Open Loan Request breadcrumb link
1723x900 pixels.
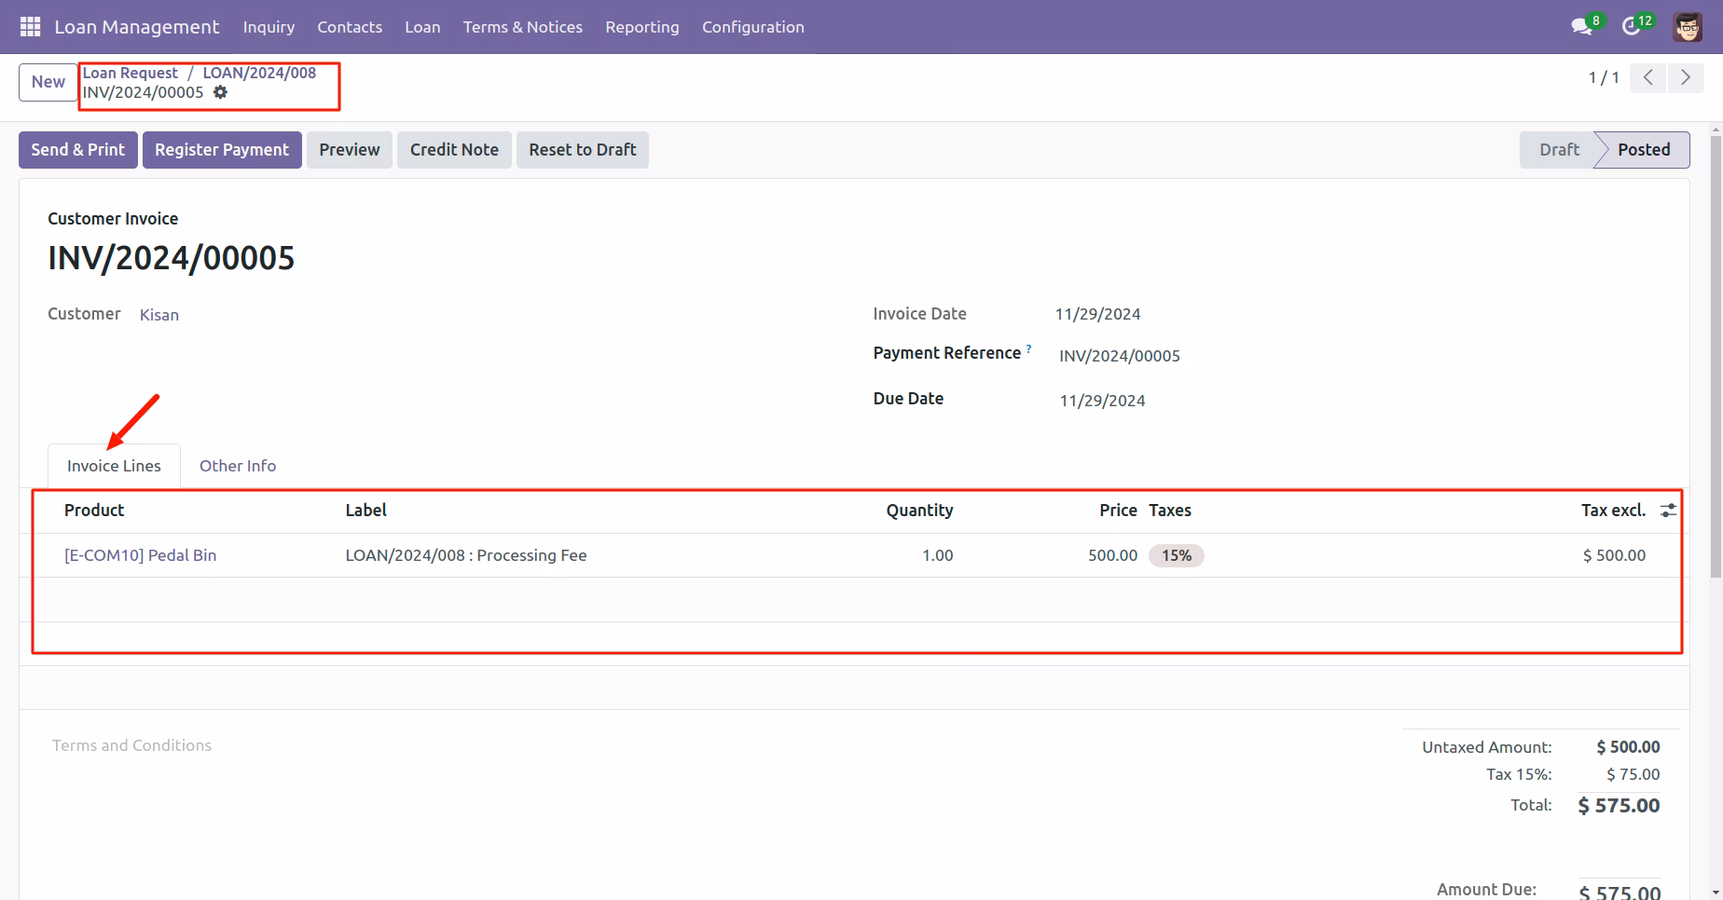(x=130, y=73)
